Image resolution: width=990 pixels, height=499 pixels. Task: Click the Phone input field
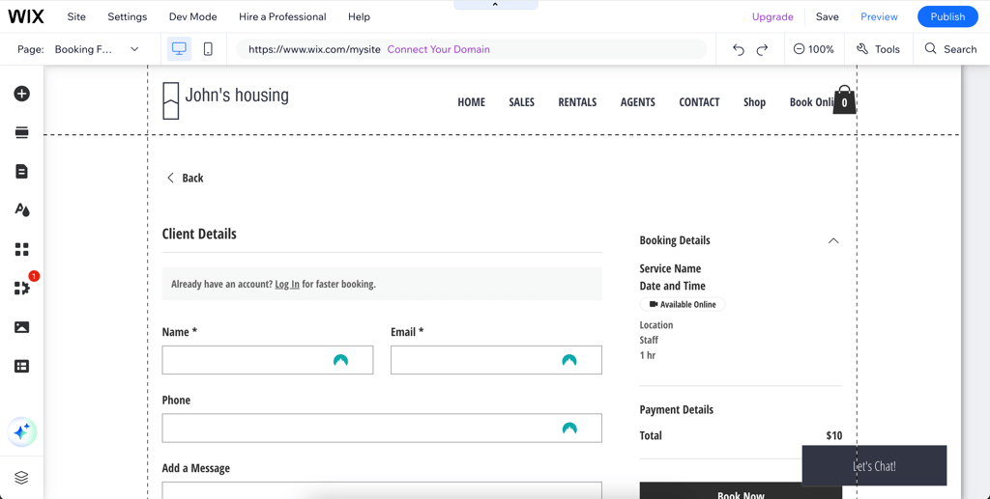pyautogui.click(x=382, y=428)
